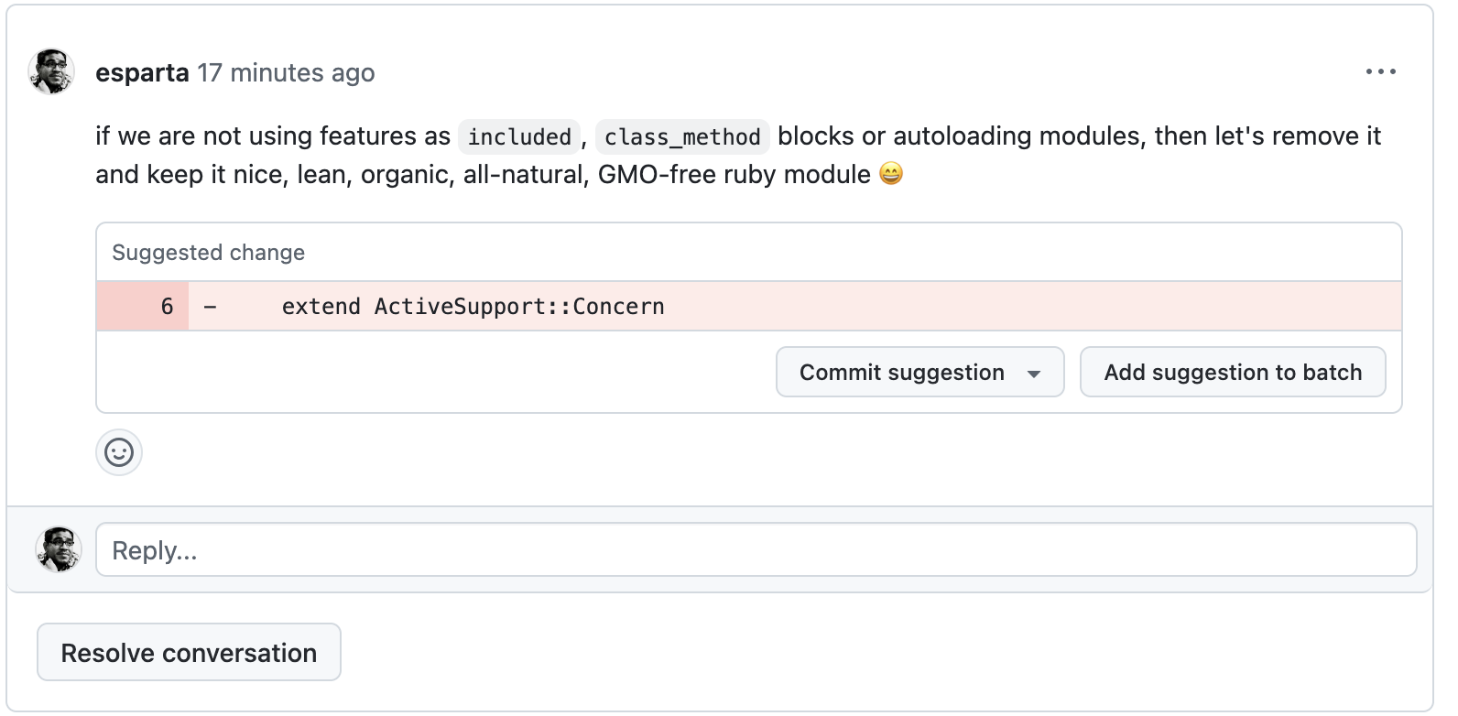Screen dimensions: 1458x716
Task: Click the minus deletion marker in the diff
Action: [x=211, y=307]
